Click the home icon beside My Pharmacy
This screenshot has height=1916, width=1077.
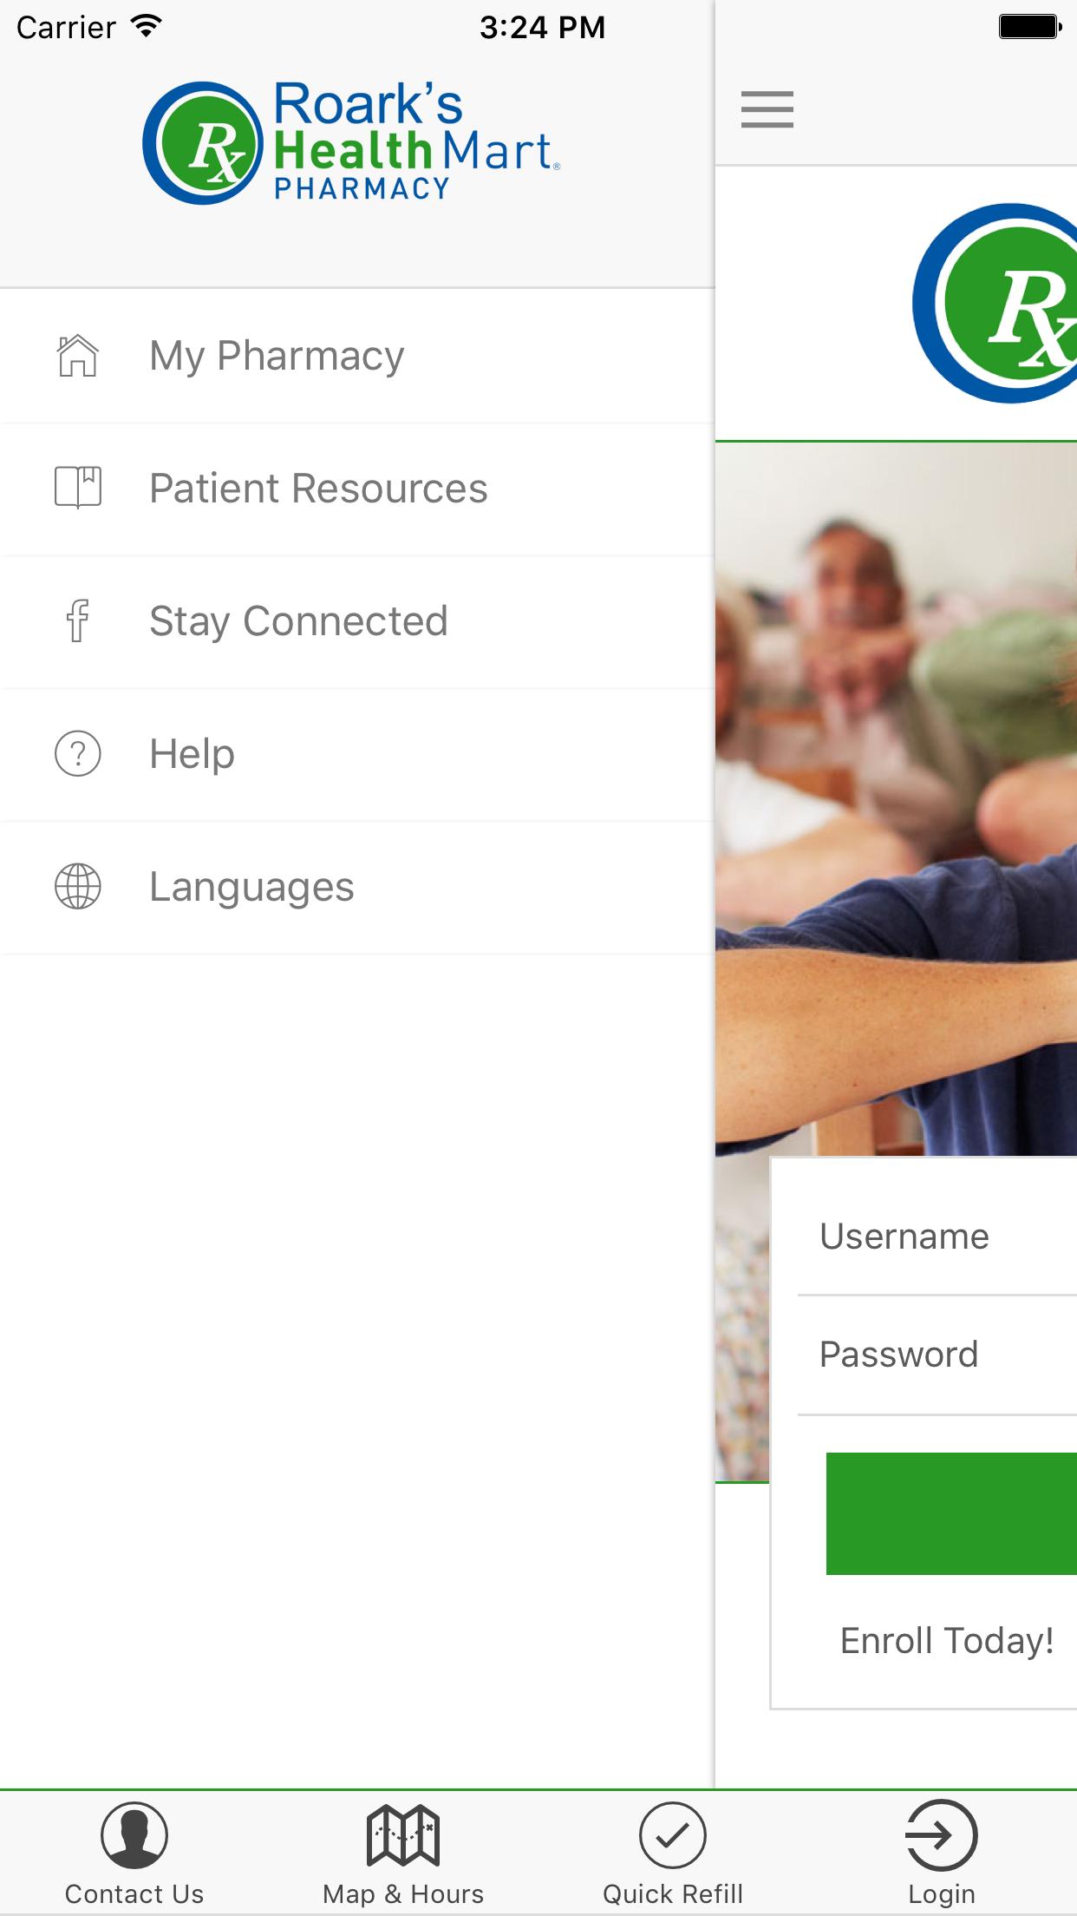pyautogui.click(x=78, y=355)
